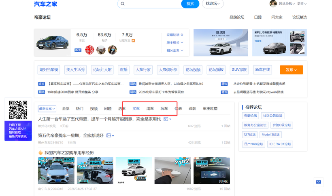Click the user avatar at top right

pos(273,4)
